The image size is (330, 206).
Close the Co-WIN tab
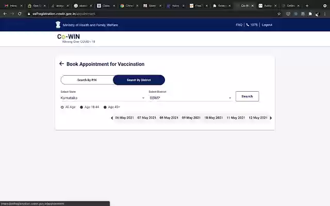coord(252,6)
